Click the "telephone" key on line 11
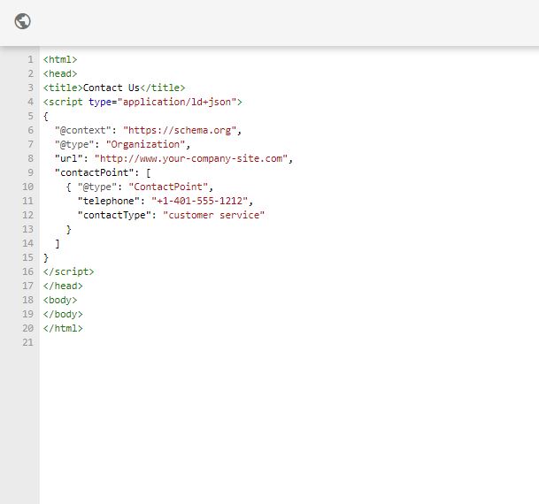 click(x=109, y=201)
